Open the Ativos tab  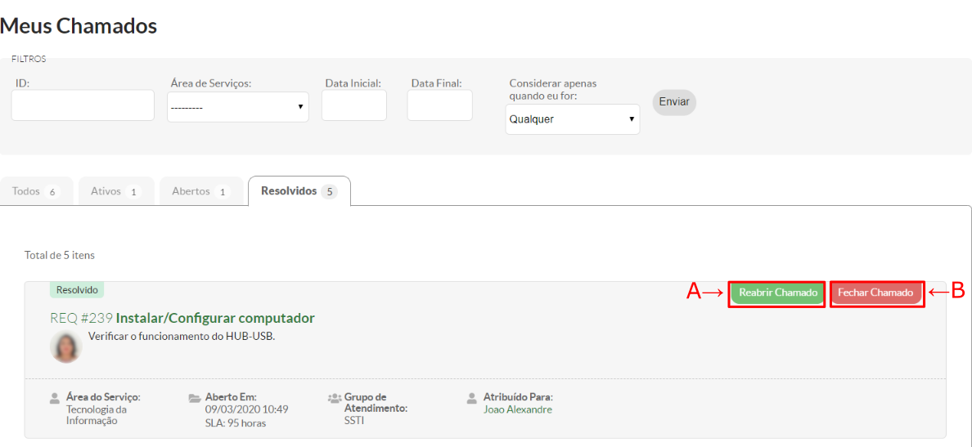point(115,191)
